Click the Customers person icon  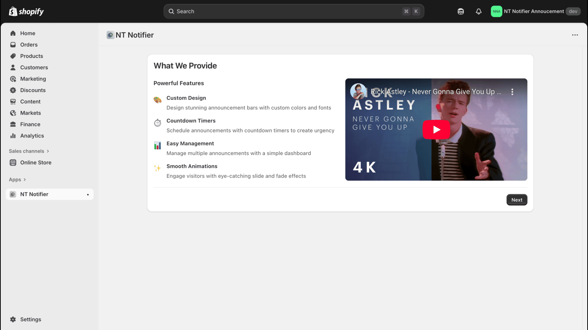pyautogui.click(x=13, y=67)
